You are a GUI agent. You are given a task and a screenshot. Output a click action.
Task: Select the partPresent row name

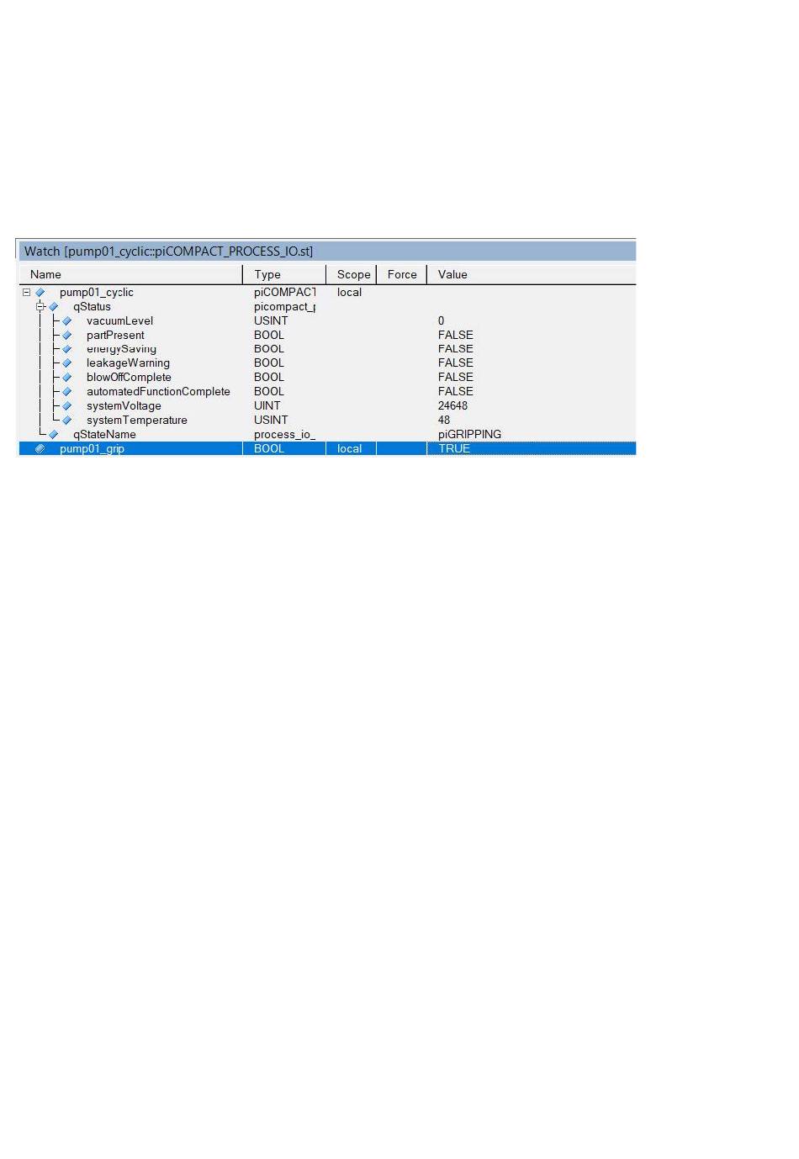tap(115, 336)
